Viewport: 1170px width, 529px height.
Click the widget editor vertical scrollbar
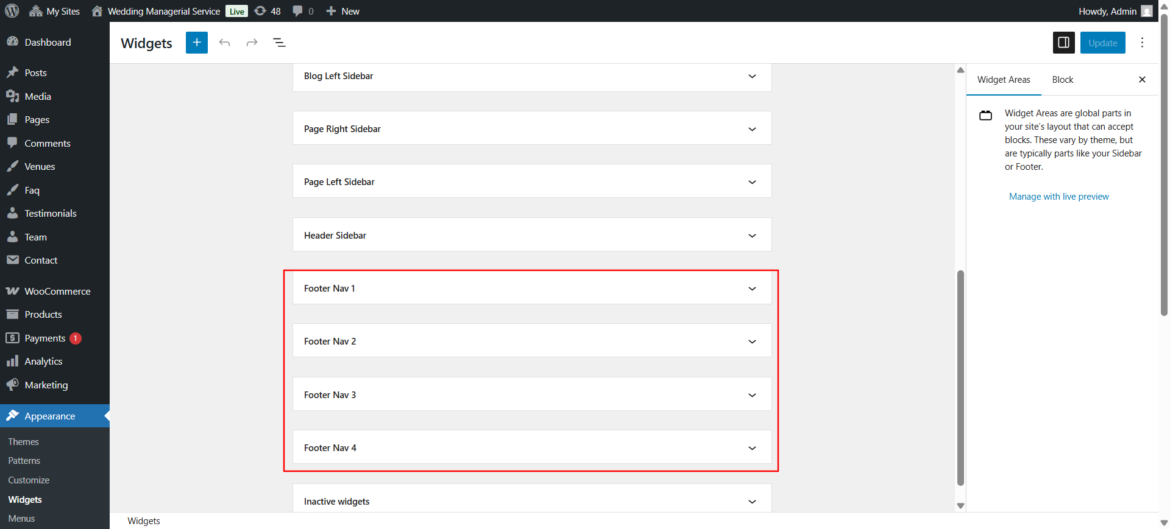click(960, 377)
